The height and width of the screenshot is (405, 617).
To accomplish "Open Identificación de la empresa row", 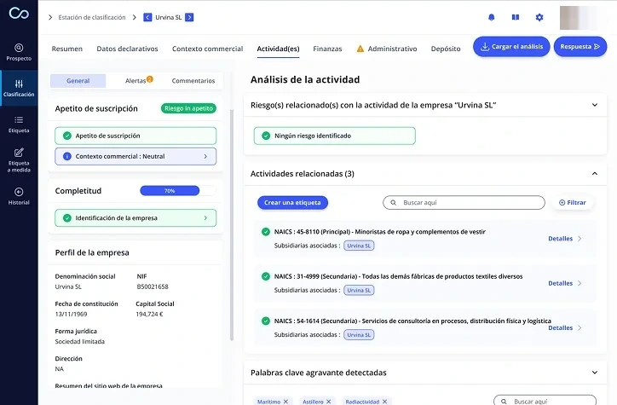I will pos(136,218).
